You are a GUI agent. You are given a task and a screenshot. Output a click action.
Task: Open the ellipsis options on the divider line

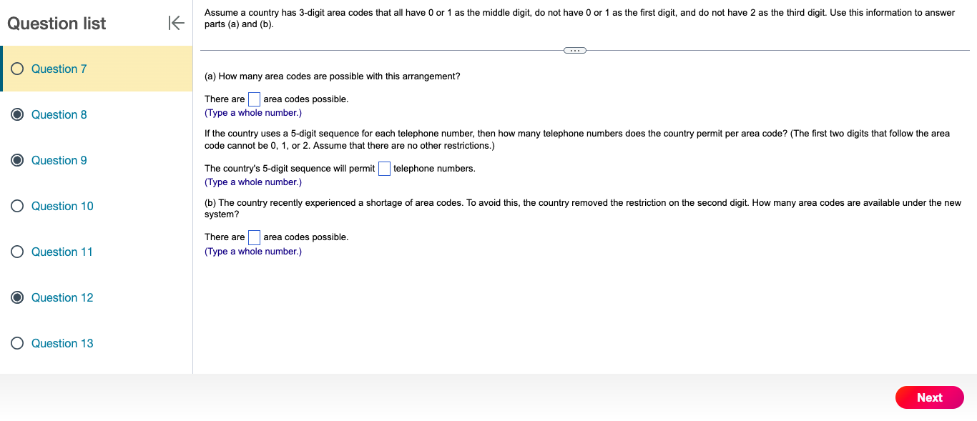(x=574, y=50)
